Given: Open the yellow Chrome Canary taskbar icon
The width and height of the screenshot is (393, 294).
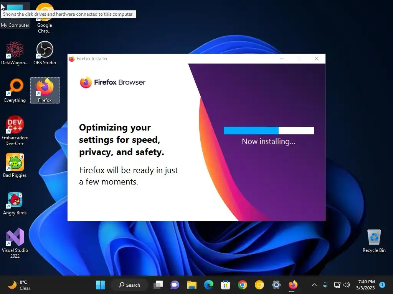Looking at the screenshot, I should click(x=259, y=285).
